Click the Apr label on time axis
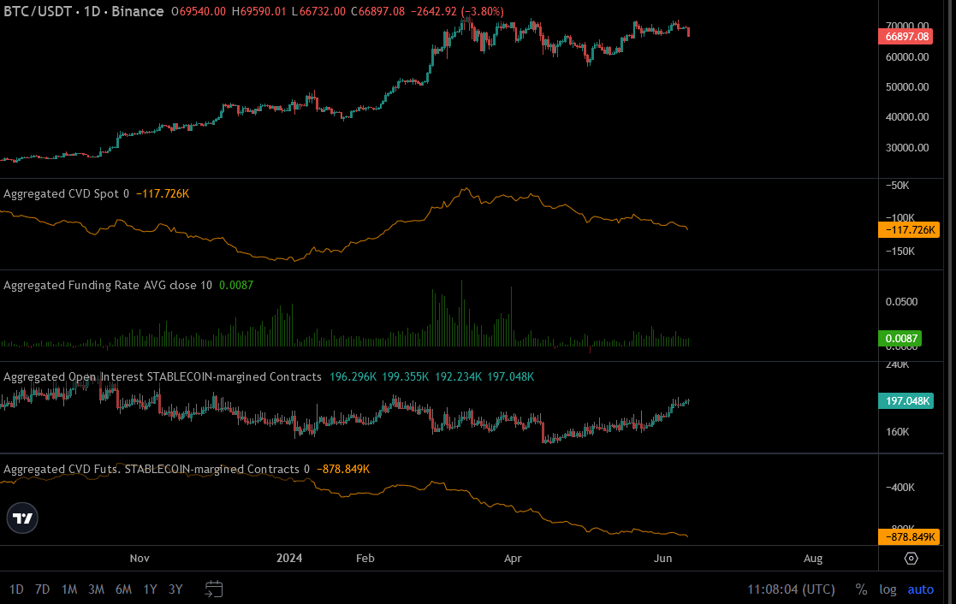The image size is (956, 604). 513,559
